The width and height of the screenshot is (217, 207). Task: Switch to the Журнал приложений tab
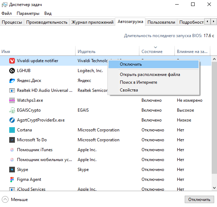pyautogui.click(x=92, y=22)
